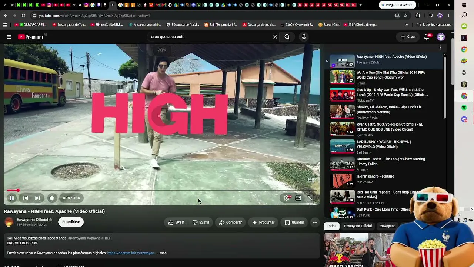Open Spotify from the taskbar
Image resolution: width=474 pixels, height=267 pixels.
coord(464,108)
